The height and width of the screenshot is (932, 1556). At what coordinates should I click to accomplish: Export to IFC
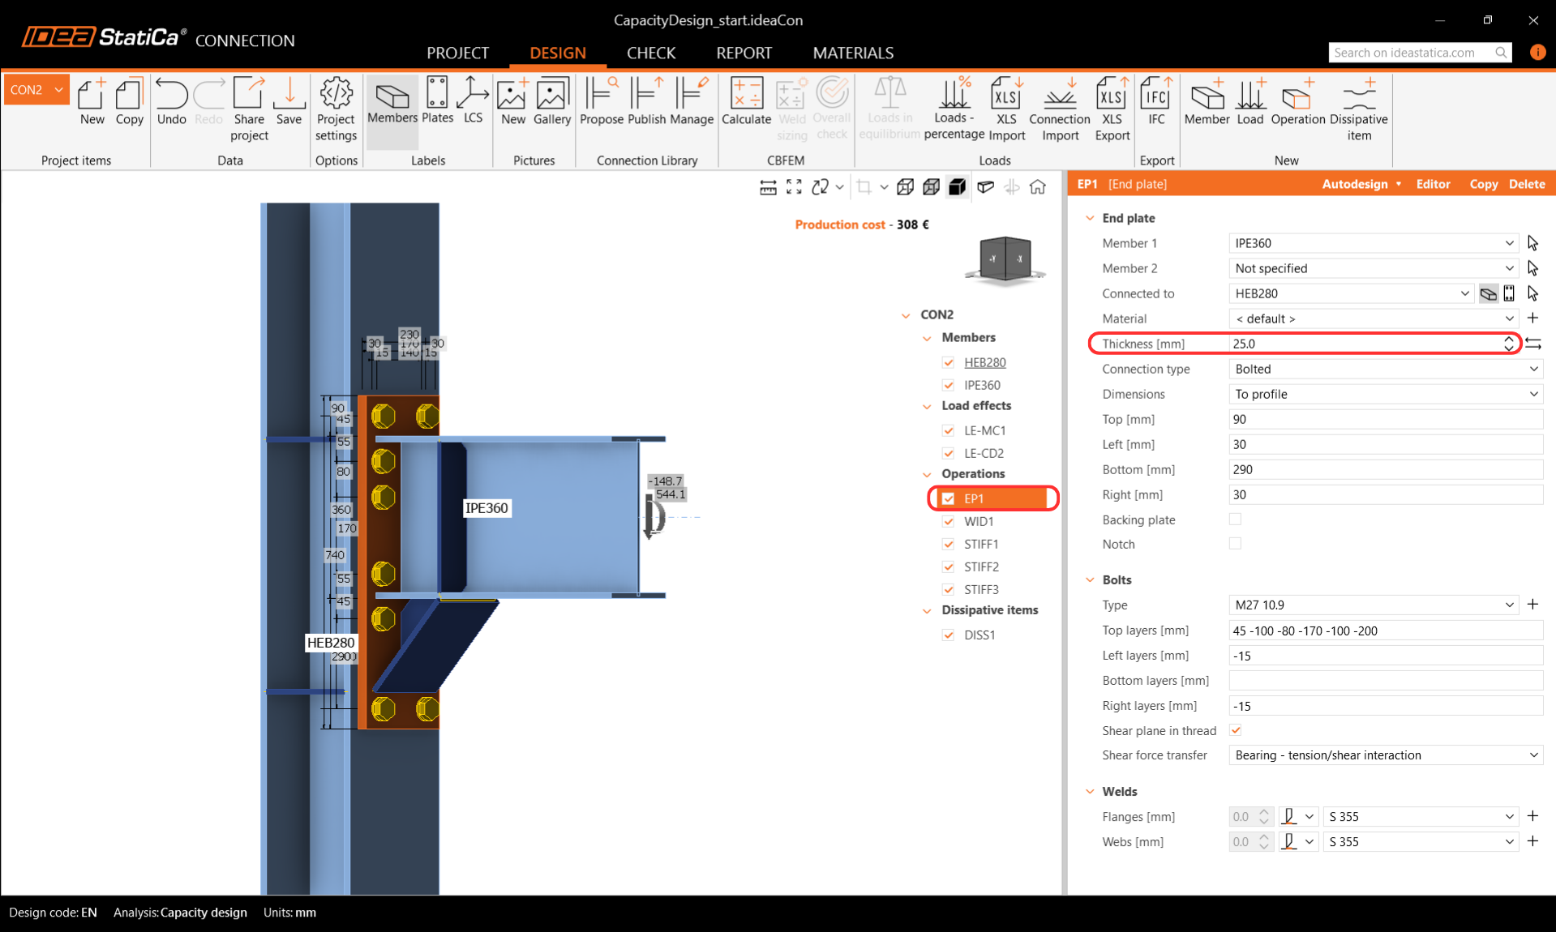(x=1156, y=102)
